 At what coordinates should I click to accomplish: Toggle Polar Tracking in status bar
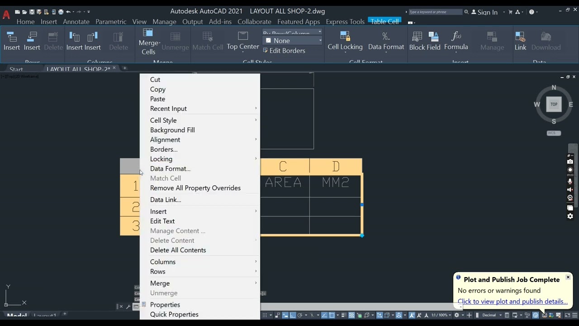click(300, 315)
